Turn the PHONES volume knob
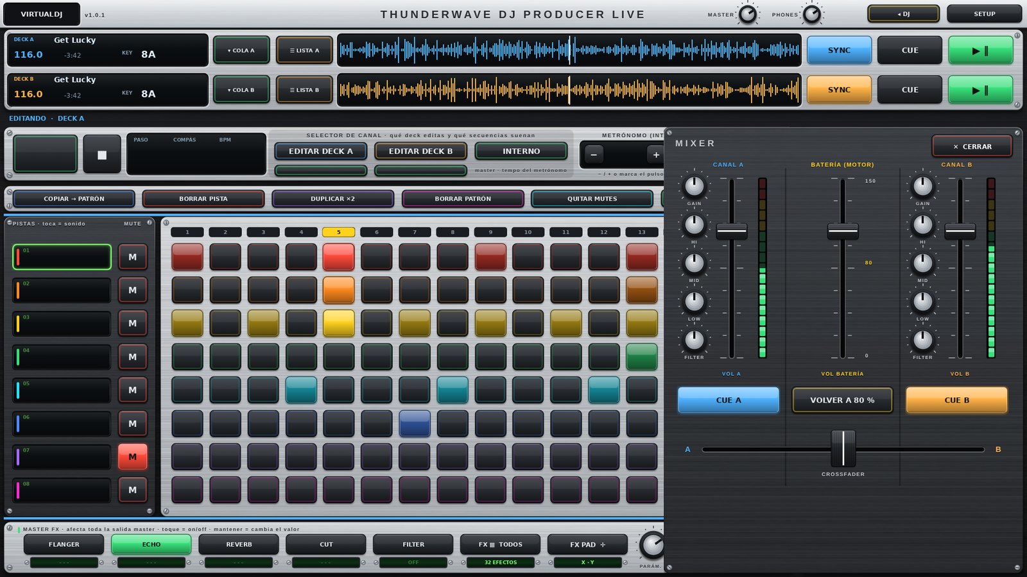This screenshot has height=577, width=1027. coord(812,14)
